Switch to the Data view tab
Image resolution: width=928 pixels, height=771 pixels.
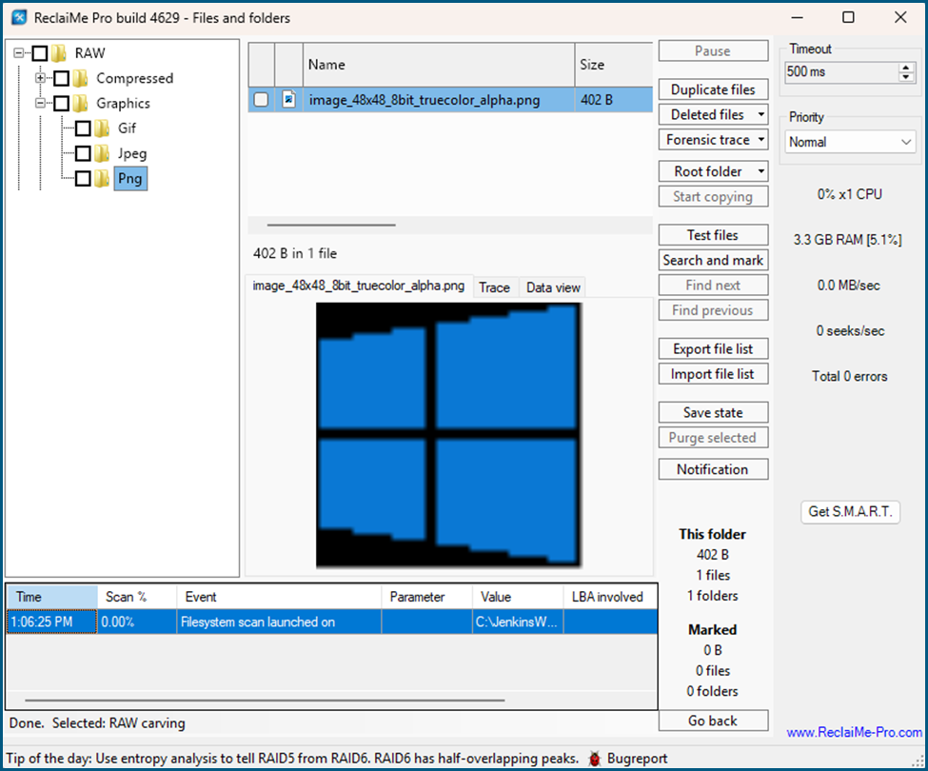click(x=553, y=287)
